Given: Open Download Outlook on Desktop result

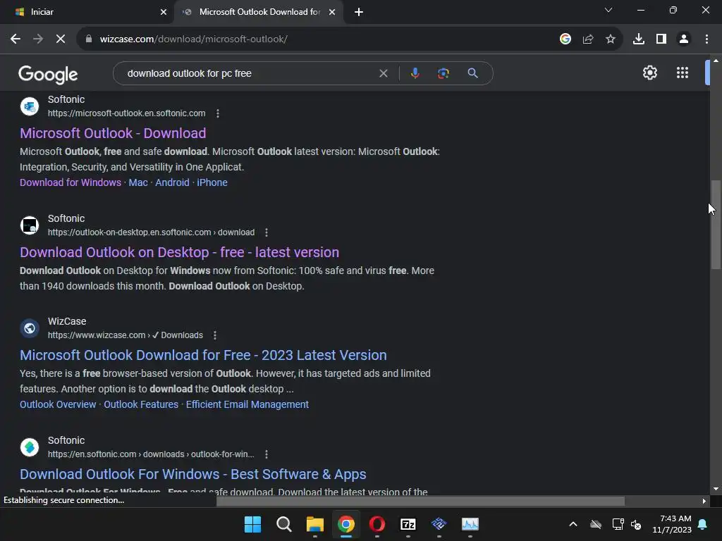Looking at the screenshot, I should (180, 252).
